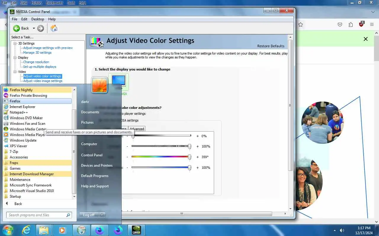Open Windows Explorer from the taskbar

[44, 230]
